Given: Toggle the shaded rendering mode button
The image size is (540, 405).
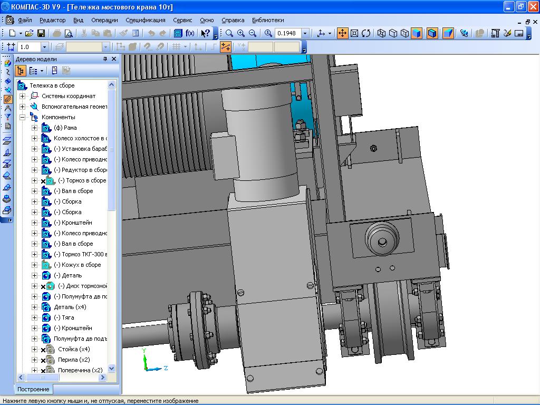Looking at the screenshot, I should (x=417, y=33).
